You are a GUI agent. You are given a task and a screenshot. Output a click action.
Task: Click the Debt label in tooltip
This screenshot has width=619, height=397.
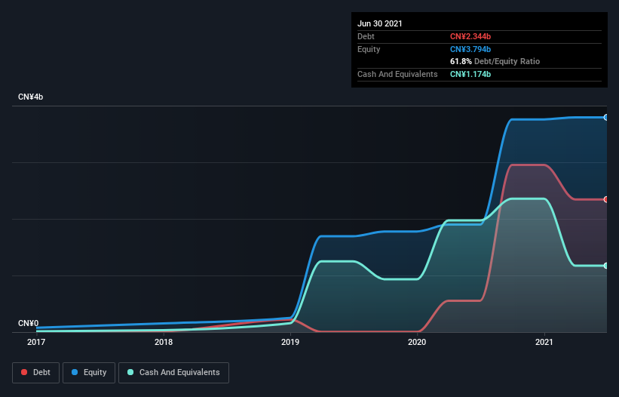click(366, 36)
